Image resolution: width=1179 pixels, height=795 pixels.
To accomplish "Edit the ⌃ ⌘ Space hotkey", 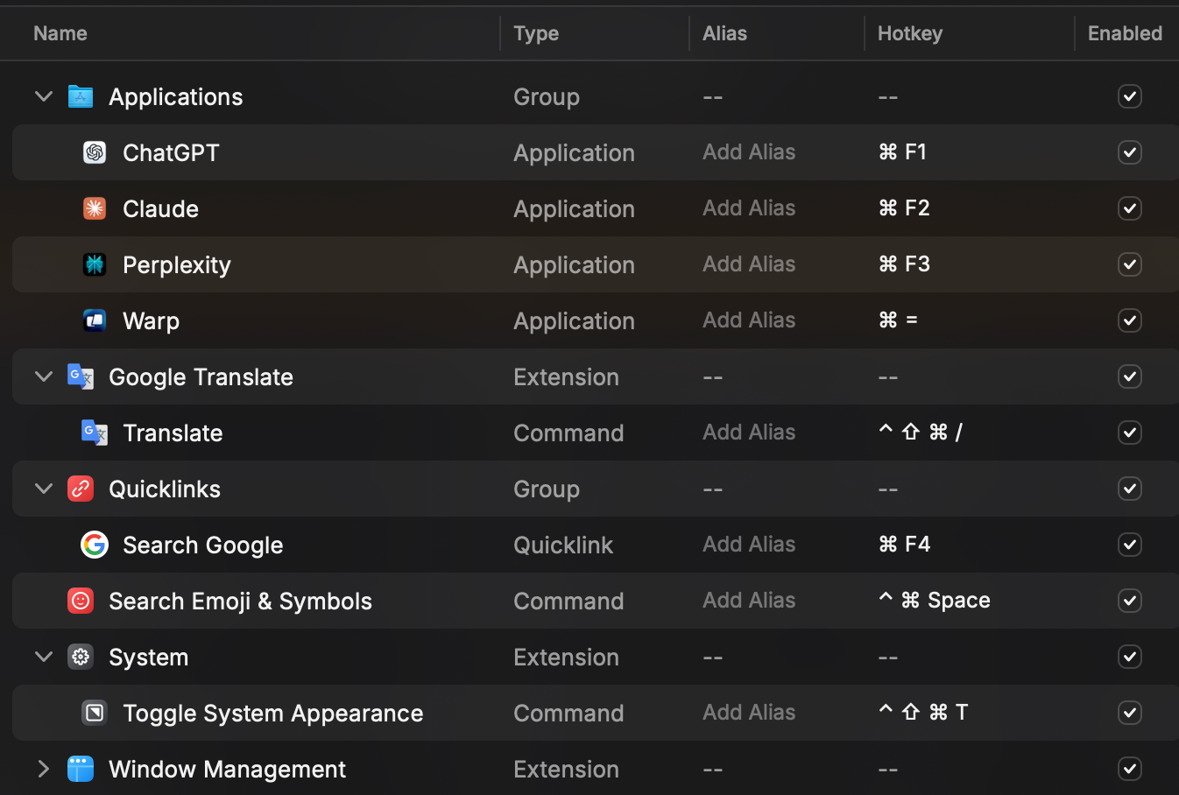I will 934,601.
